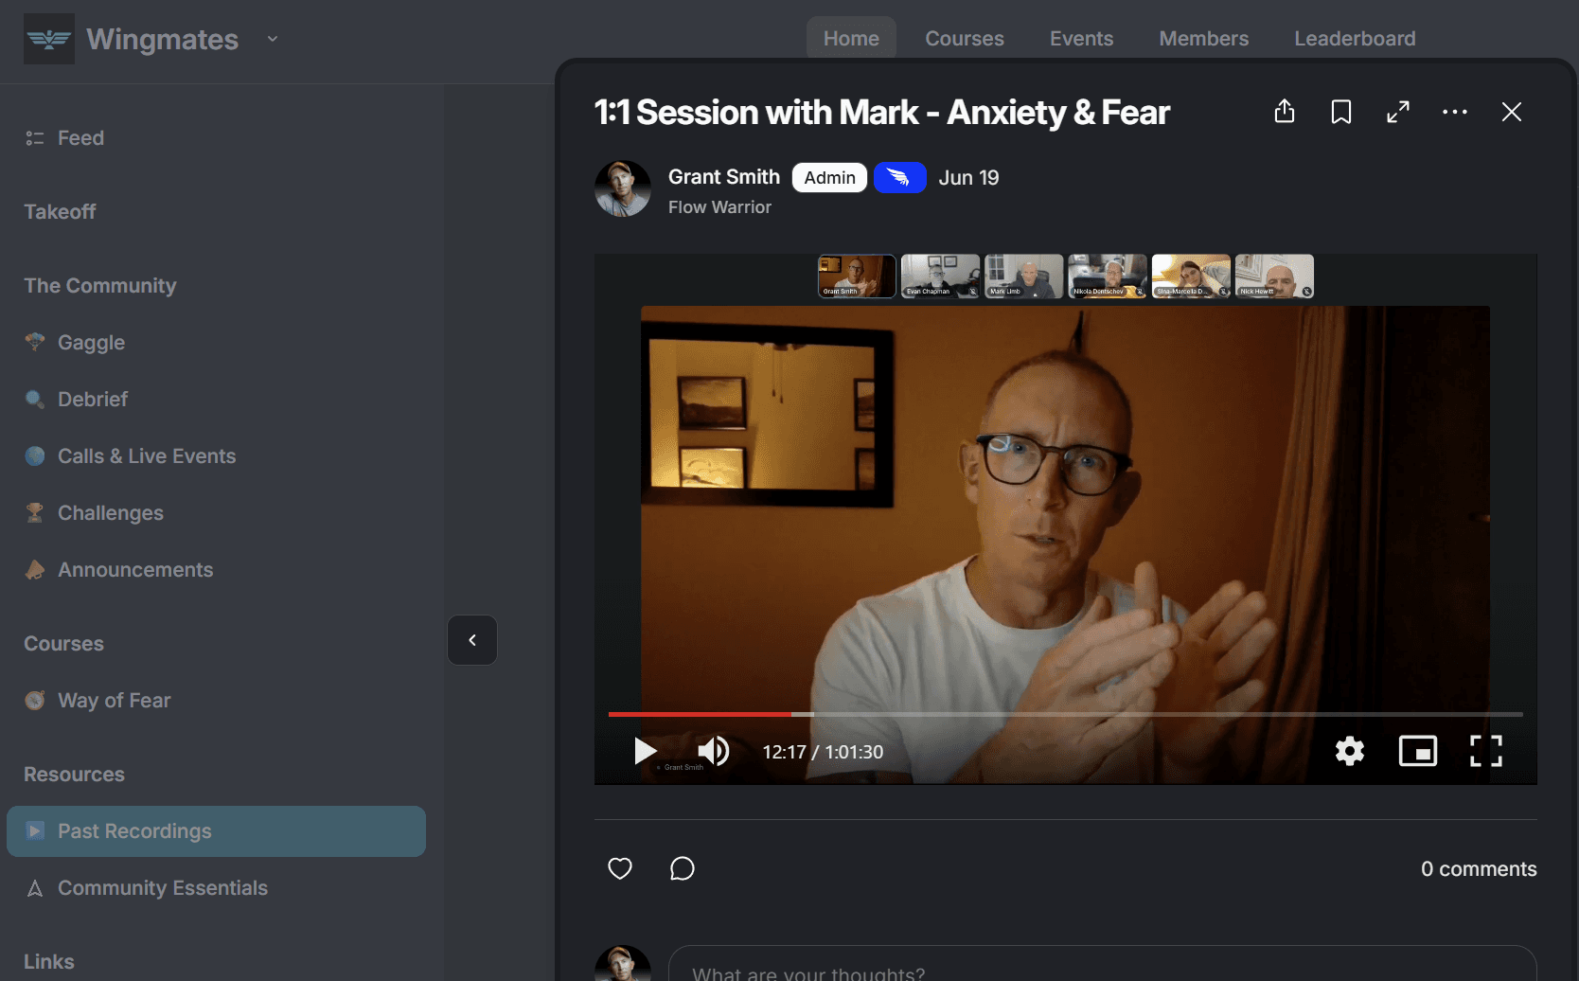Mute the video volume
Viewport: 1579px width, 981px height.
point(714,751)
